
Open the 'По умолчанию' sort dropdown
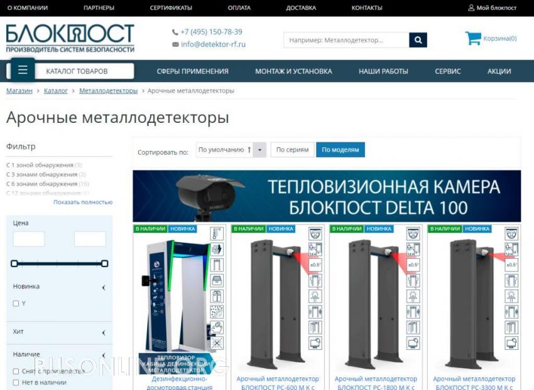click(231, 150)
